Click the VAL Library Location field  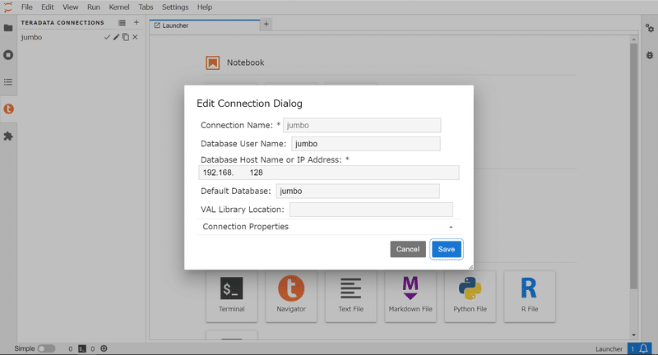click(x=372, y=210)
